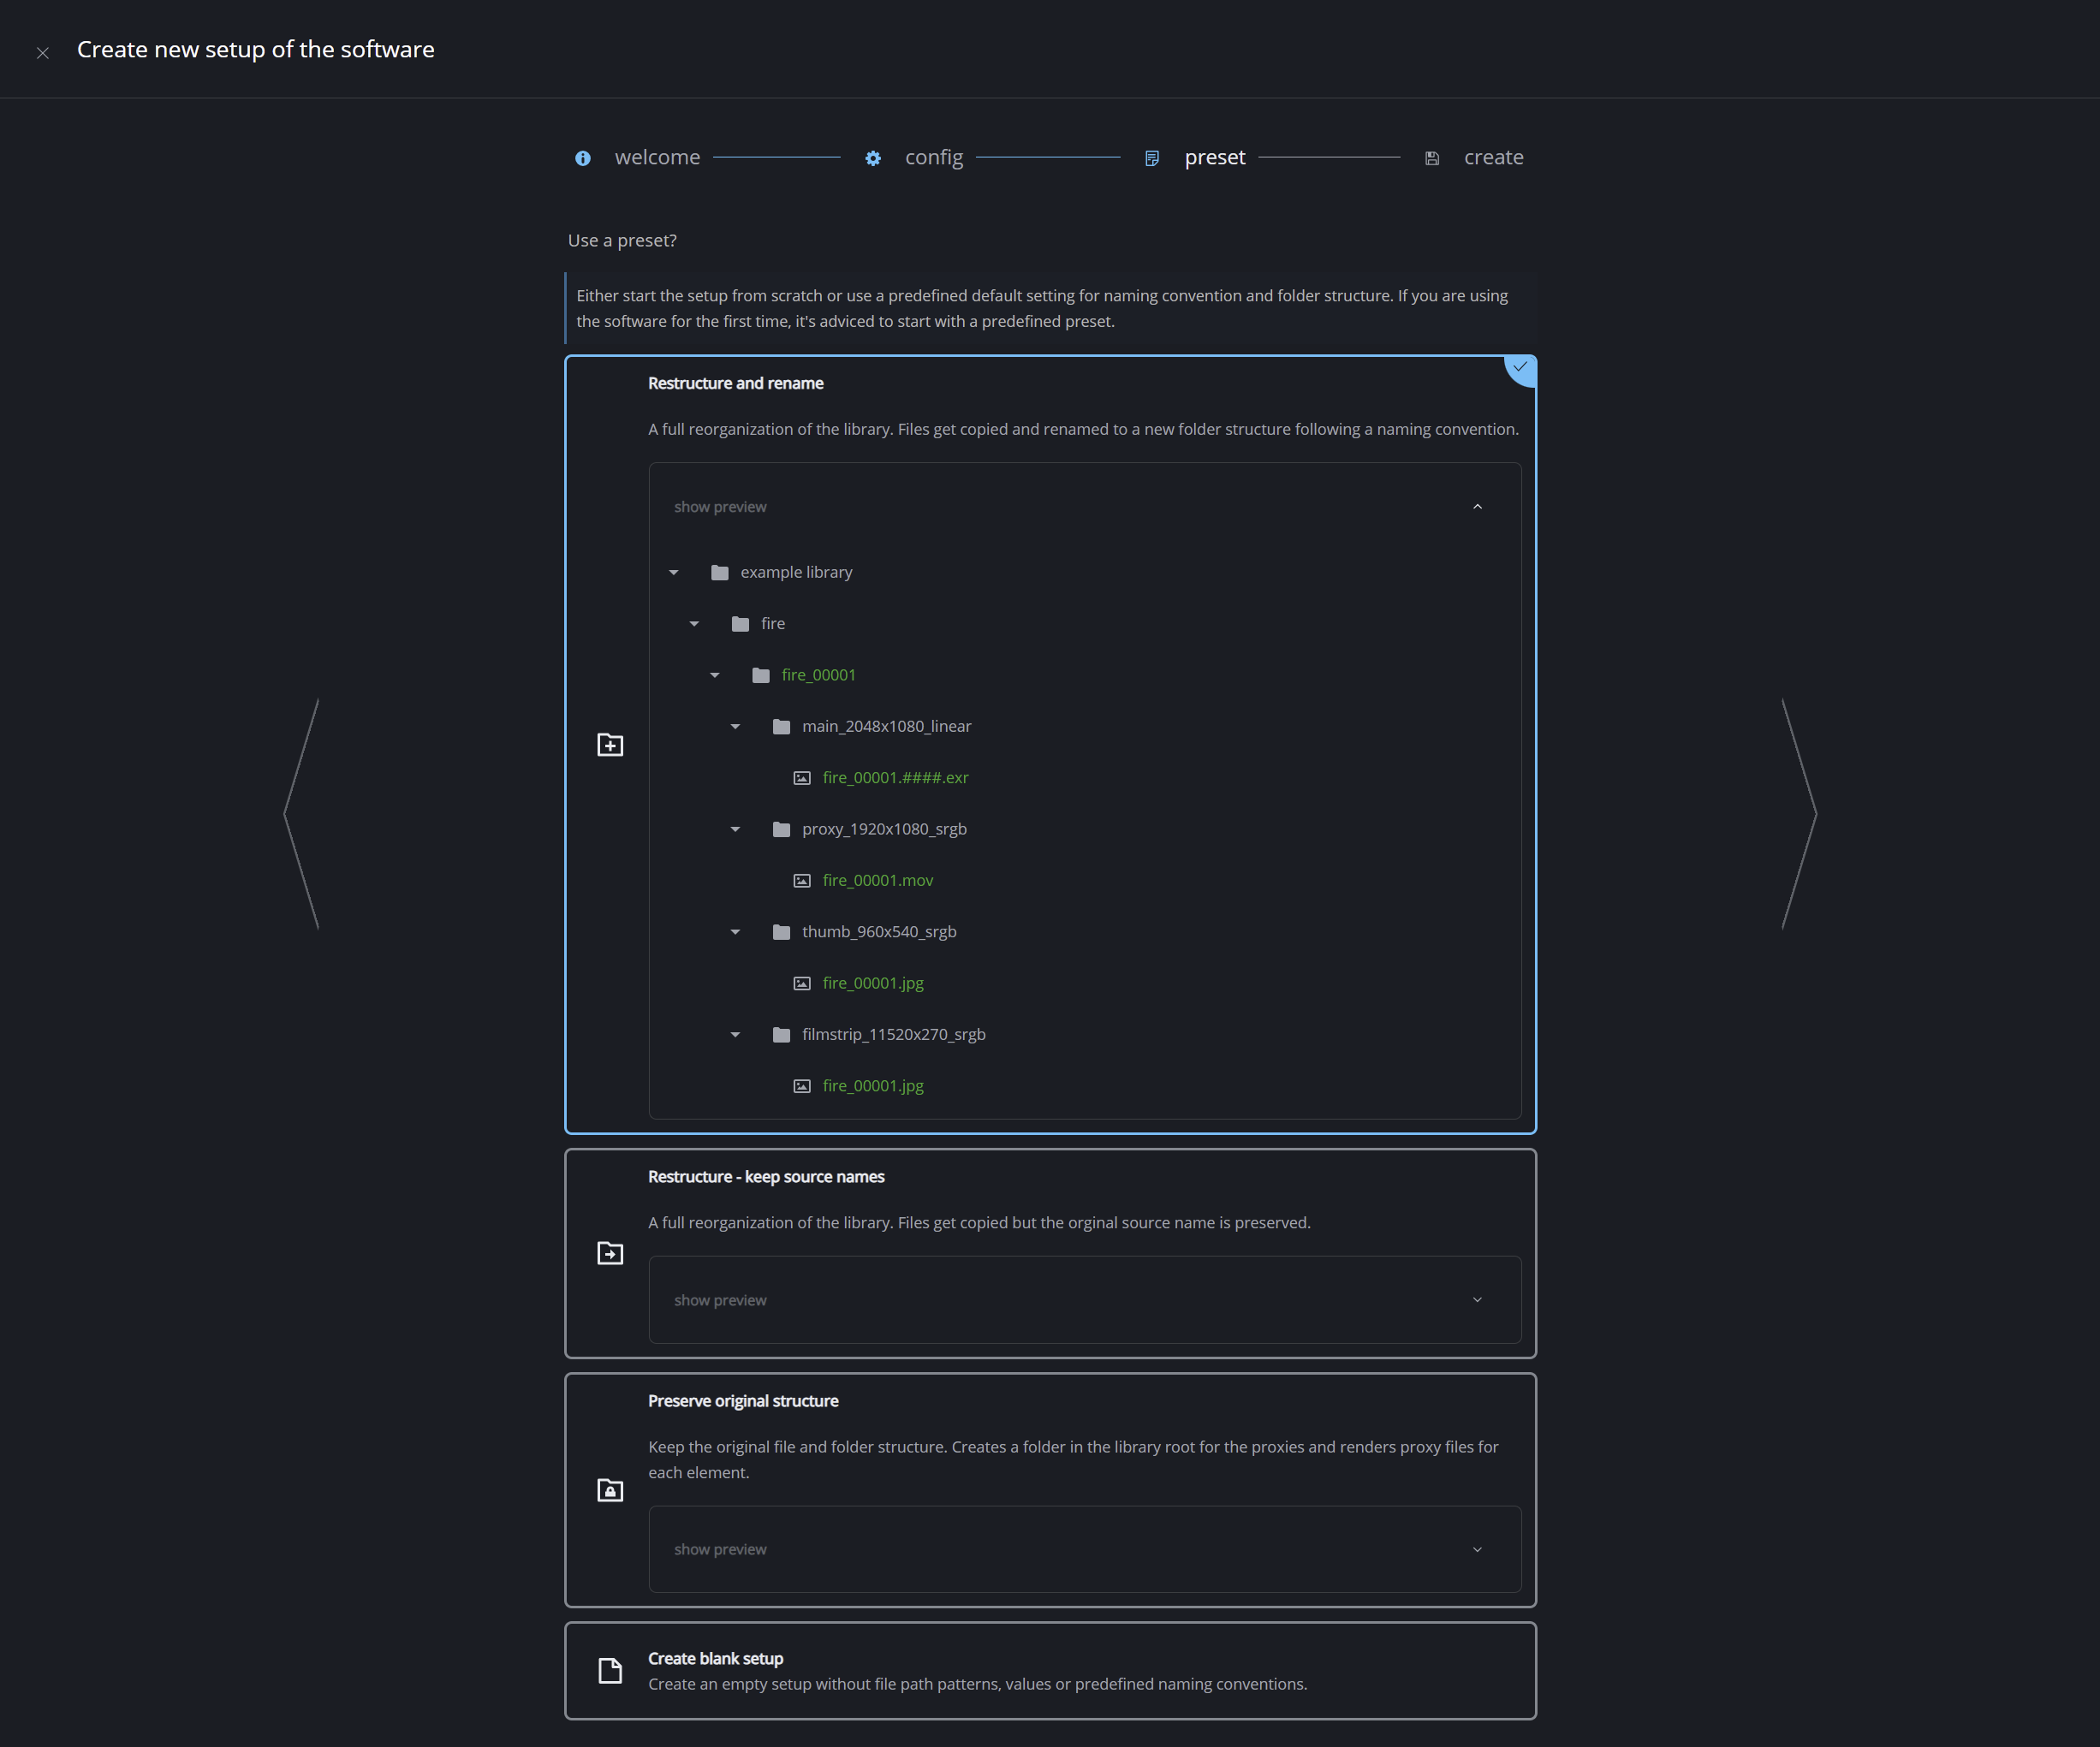This screenshot has height=1747, width=2100.
Task: Close the setup dialog with the X
Action: [x=42, y=53]
